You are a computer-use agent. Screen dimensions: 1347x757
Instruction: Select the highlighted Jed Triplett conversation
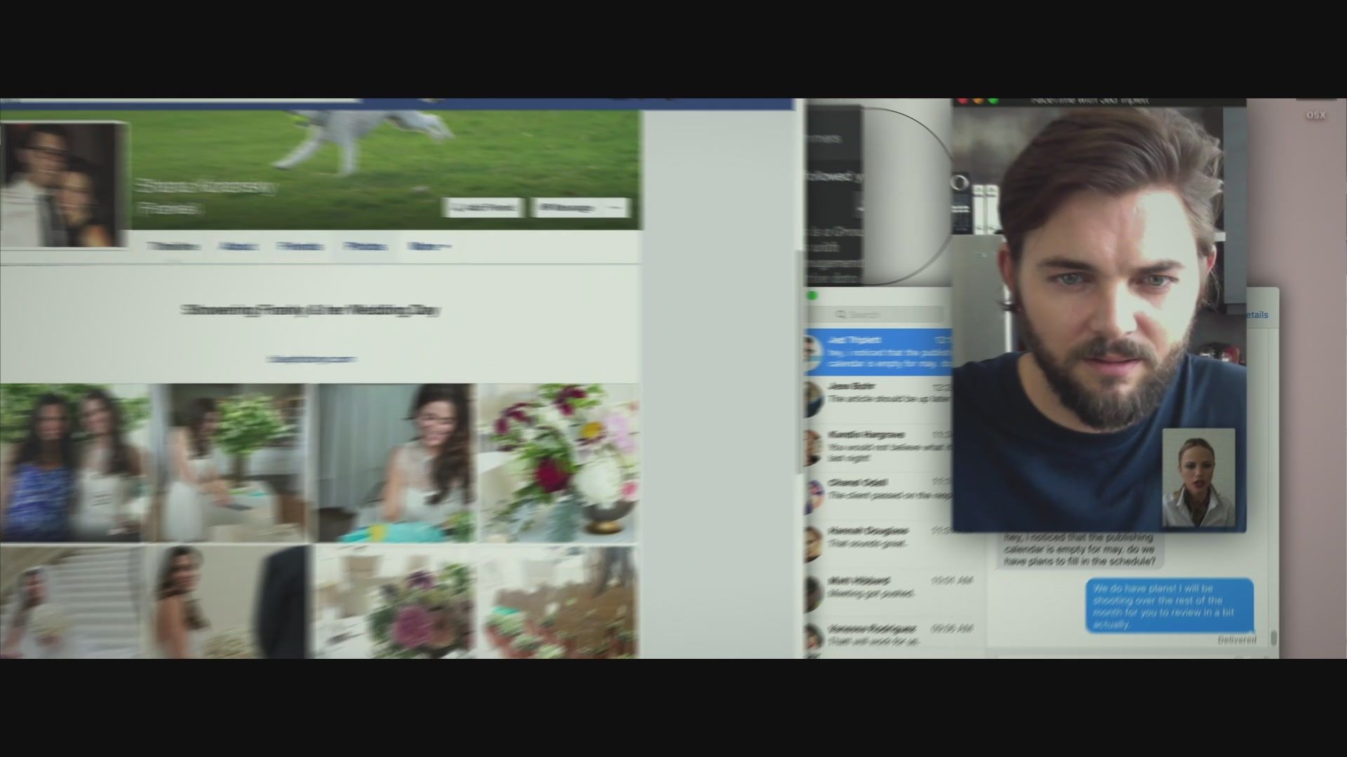878,352
